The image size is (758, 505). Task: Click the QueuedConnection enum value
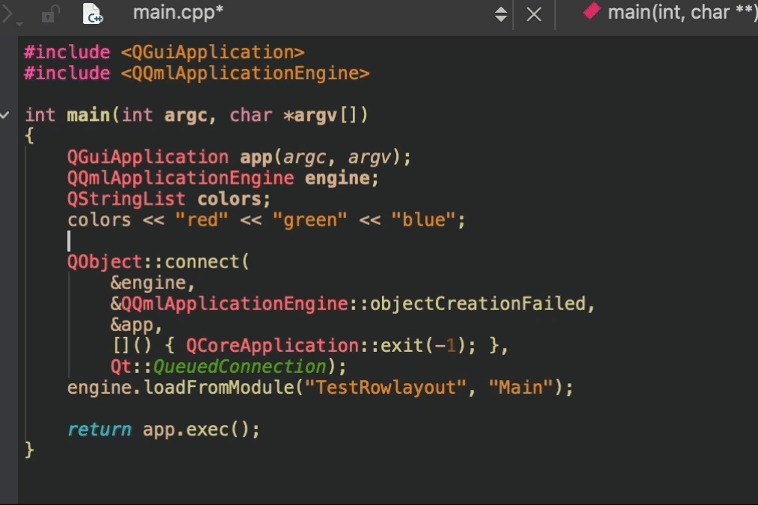(x=240, y=367)
